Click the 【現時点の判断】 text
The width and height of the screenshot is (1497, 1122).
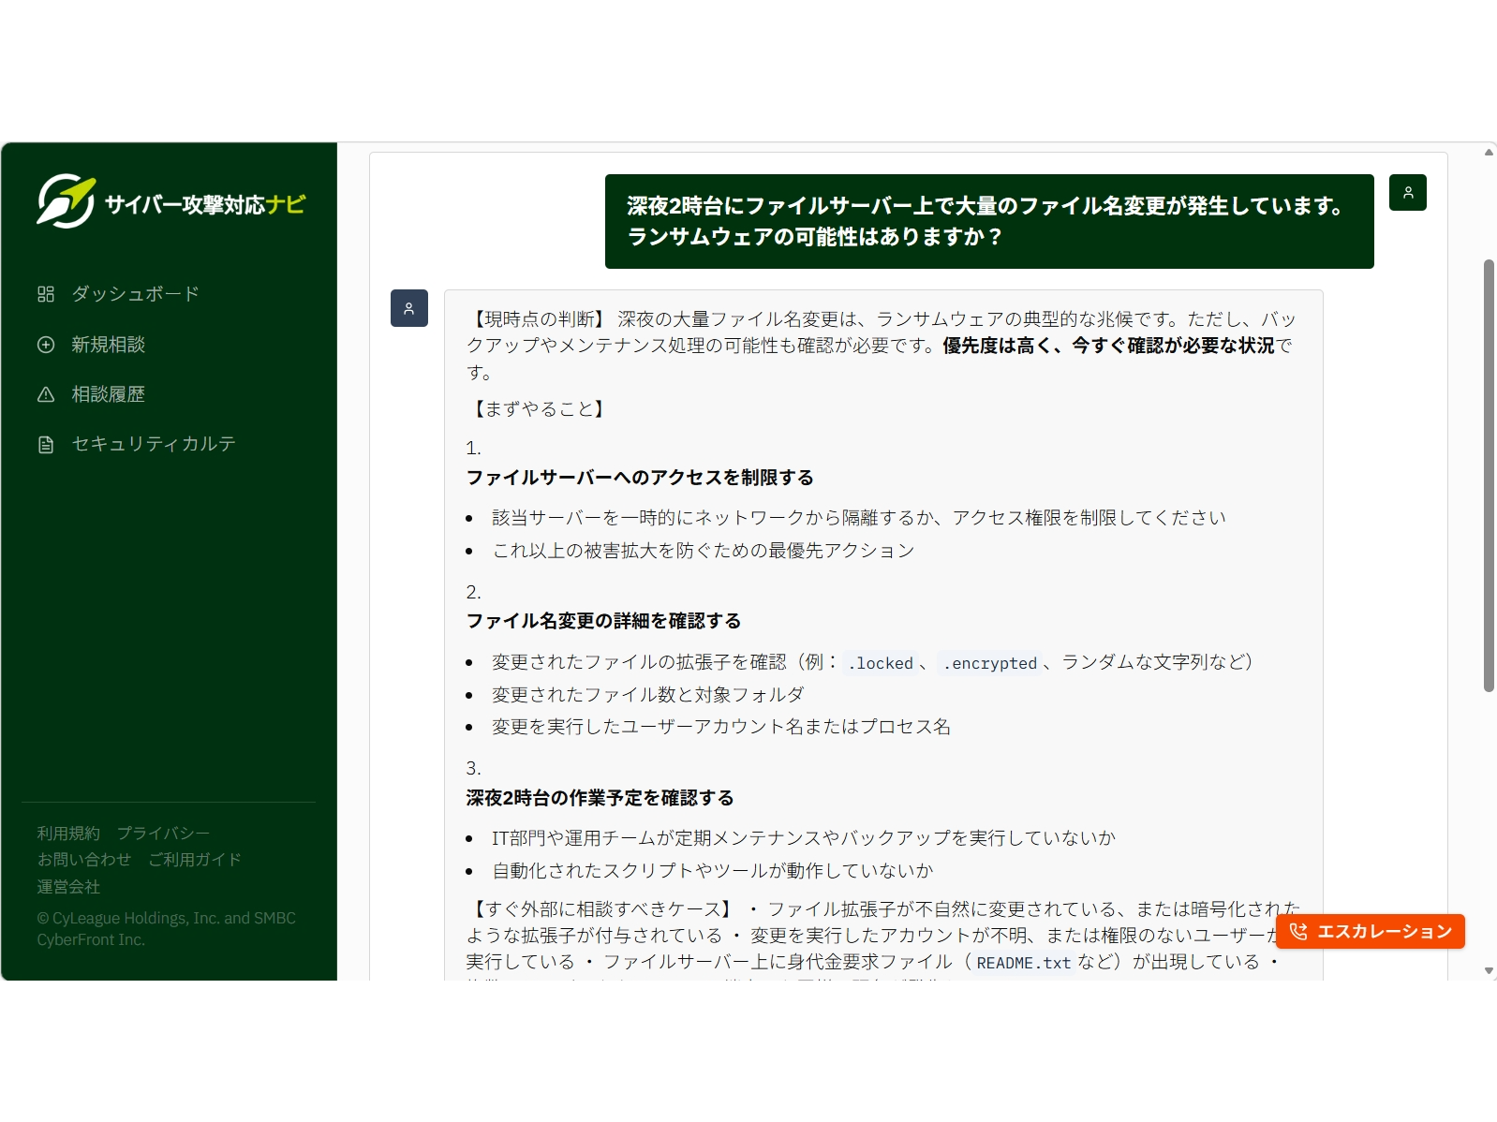tap(540, 319)
